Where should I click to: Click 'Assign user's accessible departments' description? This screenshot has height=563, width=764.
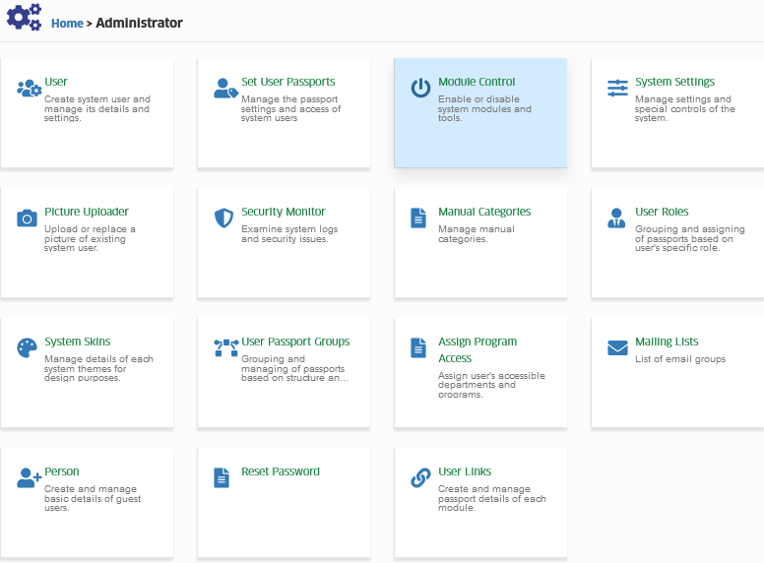491,385
